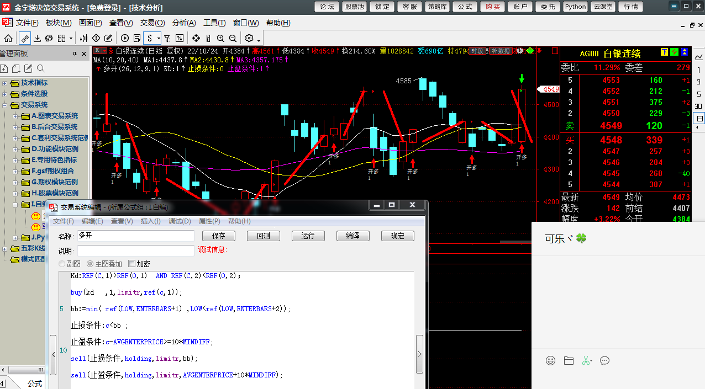Click the diamond alert toolbar icon
The height and width of the screenshot is (389, 705).
[96, 38]
